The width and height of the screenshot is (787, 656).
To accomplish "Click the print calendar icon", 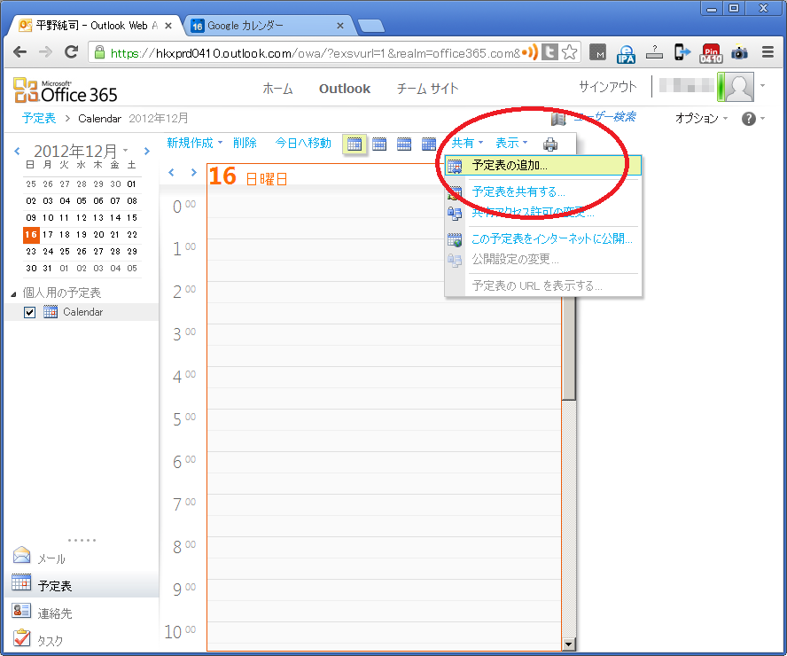I will tap(550, 144).
